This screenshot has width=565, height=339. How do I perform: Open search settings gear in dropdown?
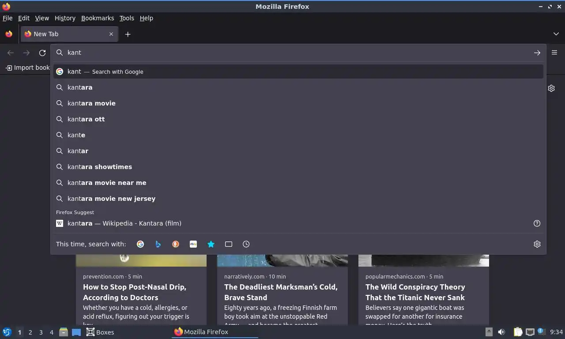(537, 244)
